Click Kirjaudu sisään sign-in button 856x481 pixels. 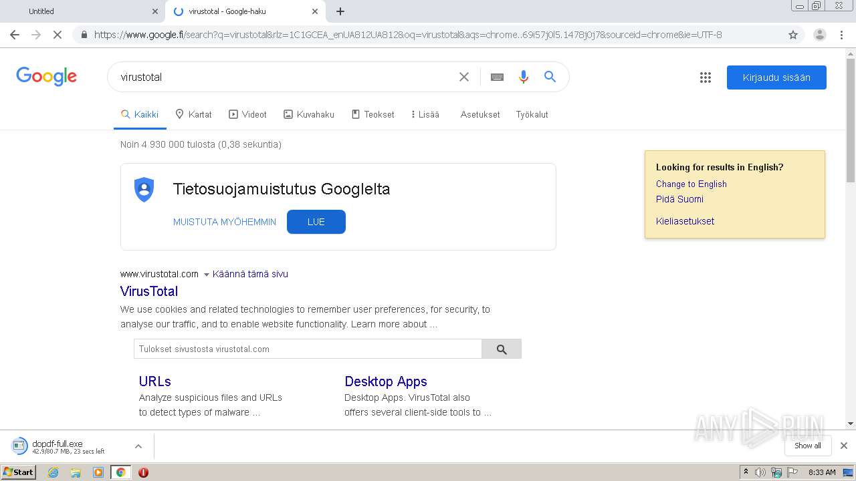click(x=776, y=77)
